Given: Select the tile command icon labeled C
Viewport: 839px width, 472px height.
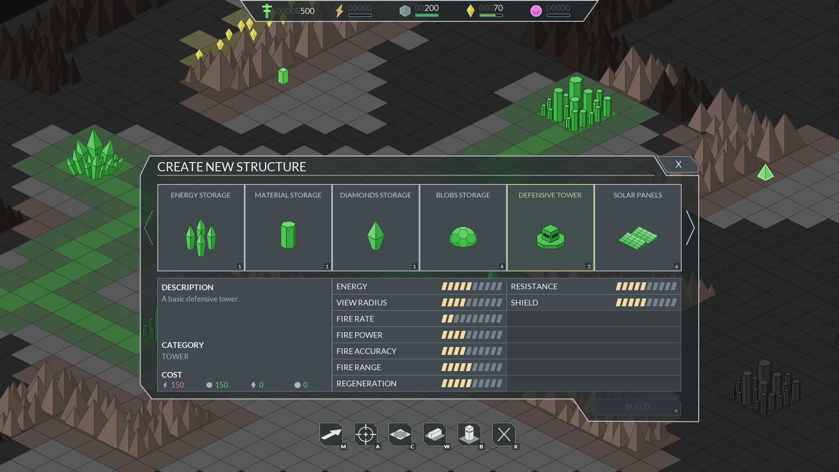Looking at the screenshot, I should coord(400,434).
